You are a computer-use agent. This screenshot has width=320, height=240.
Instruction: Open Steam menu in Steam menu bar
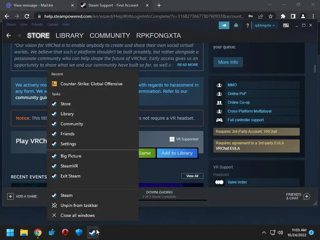tap(11, 24)
